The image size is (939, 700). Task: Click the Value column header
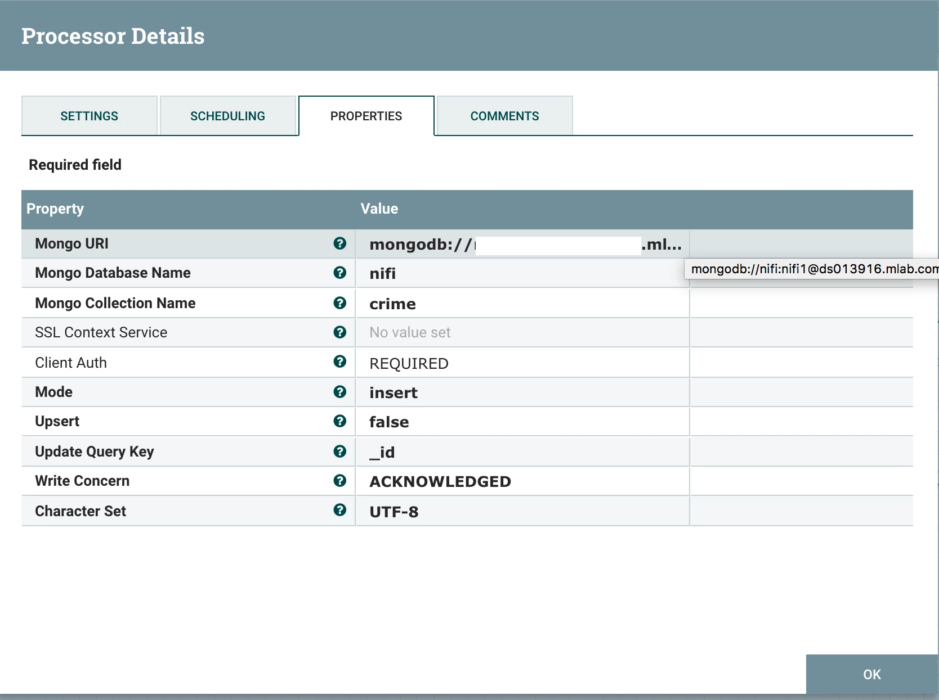click(x=379, y=209)
